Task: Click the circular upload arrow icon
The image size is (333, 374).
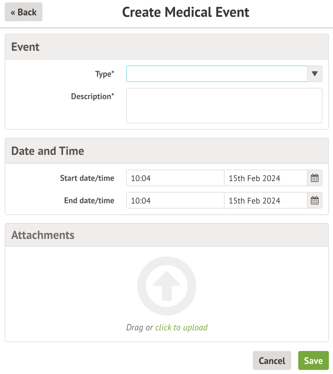Action: [x=167, y=285]
